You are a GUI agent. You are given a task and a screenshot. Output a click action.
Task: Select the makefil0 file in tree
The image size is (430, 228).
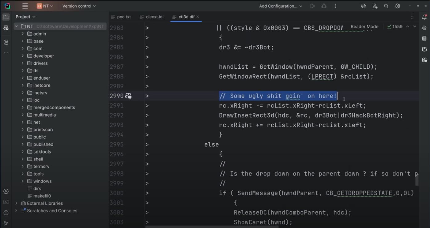(42, 196)
